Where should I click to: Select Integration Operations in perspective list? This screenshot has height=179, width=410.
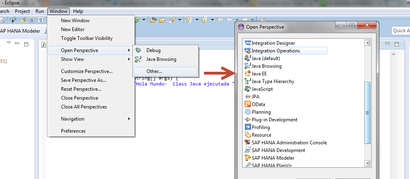pos(286,50)
